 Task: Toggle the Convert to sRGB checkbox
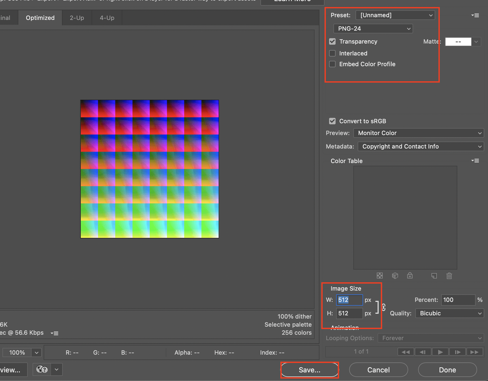[x=332, y=121]
